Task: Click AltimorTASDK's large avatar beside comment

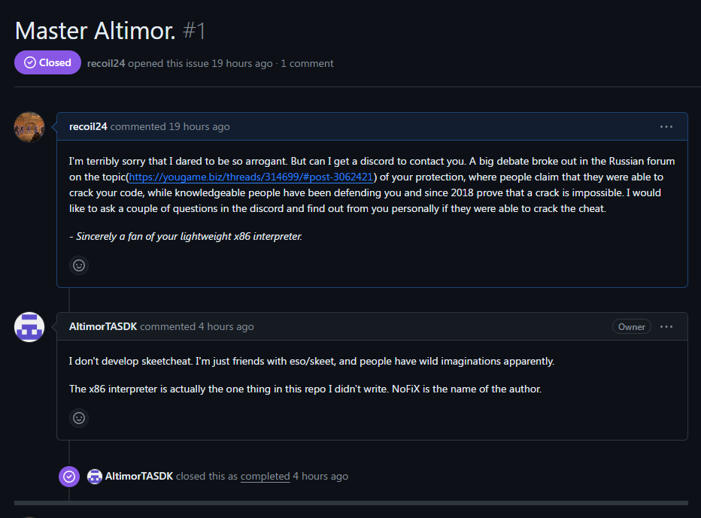Action: [x=29, y=327]
